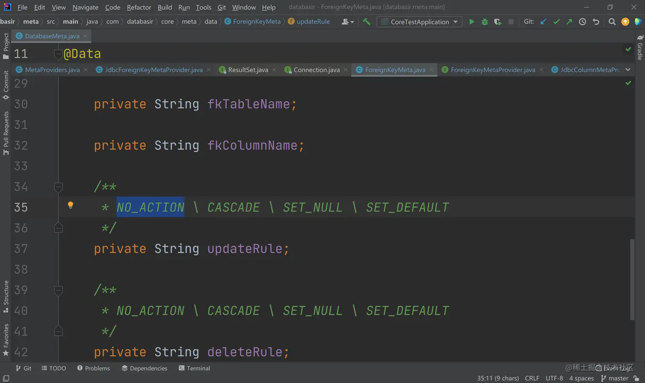Switch to the ResultSet.java tab
645x383 pixels.
coord(247,70)
